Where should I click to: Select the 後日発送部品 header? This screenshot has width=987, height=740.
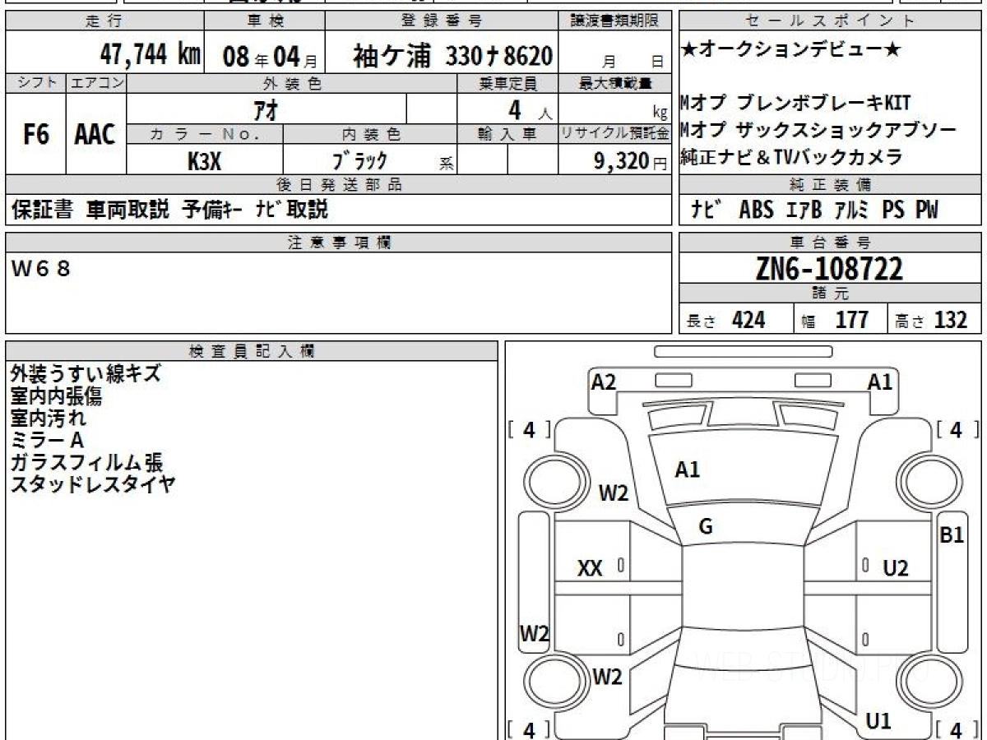[x=339, y=185]
